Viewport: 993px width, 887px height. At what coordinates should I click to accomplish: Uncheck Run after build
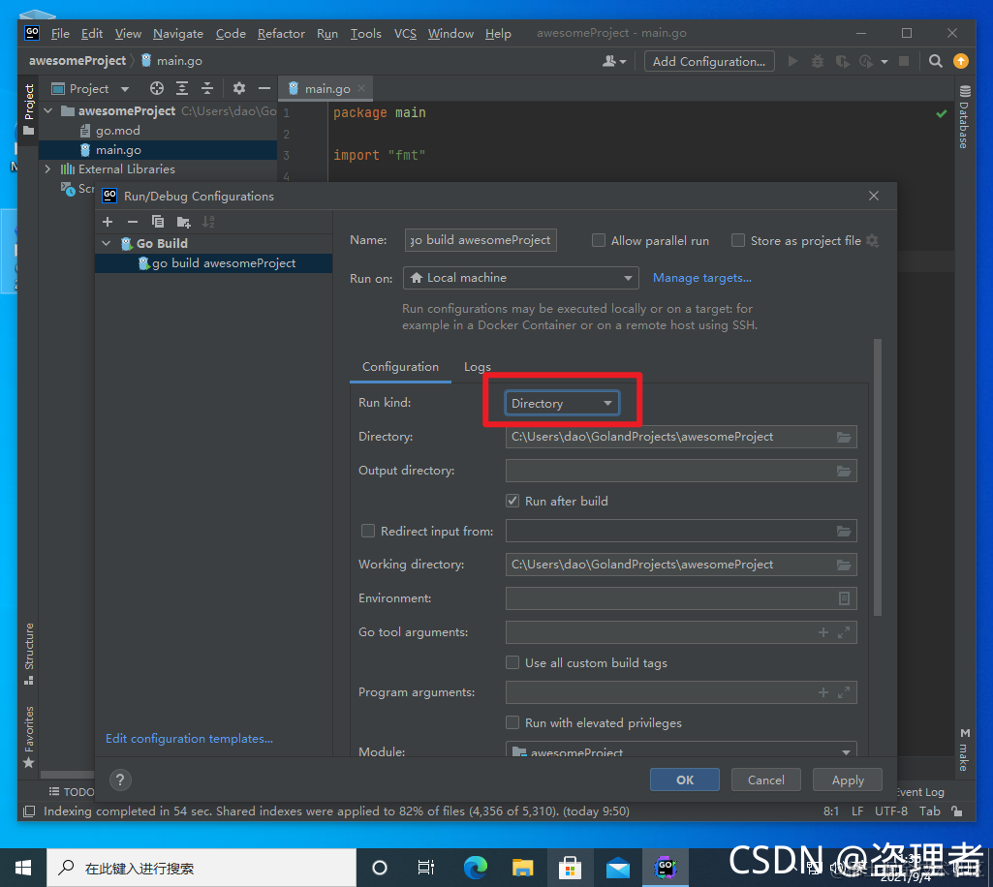click(x=512, y=501)
